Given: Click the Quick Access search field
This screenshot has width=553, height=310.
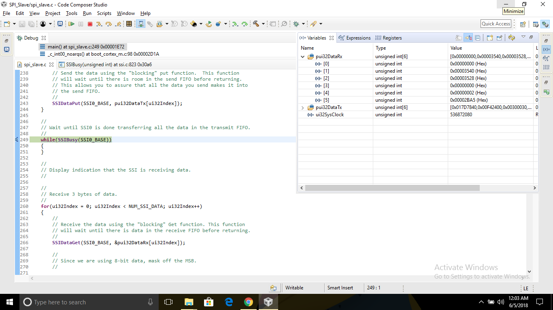Looking at the screenshot, I should tap(496, 24).
